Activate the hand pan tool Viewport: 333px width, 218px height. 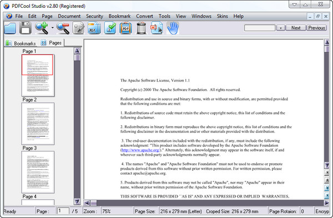coord(173,28)
